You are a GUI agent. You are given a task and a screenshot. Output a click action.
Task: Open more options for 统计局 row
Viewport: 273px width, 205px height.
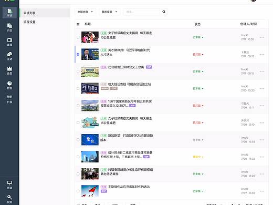pyautogui.click(x=262, y=157)
